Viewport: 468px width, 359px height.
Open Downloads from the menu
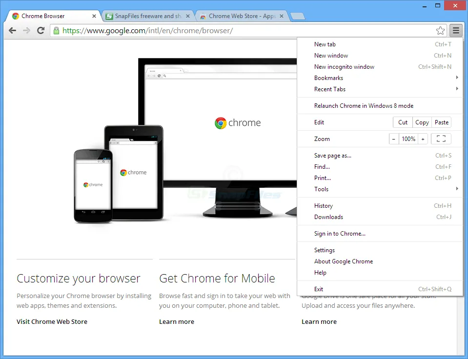coord(380,217)
